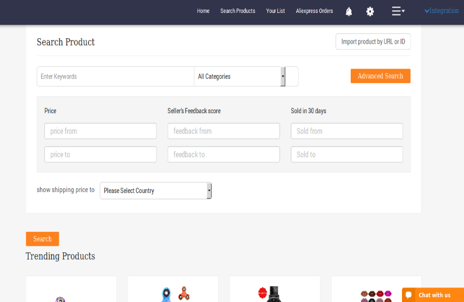Focus the price to field
The height and width of the screenshot is (302, 464).
(x=100, y=154)
